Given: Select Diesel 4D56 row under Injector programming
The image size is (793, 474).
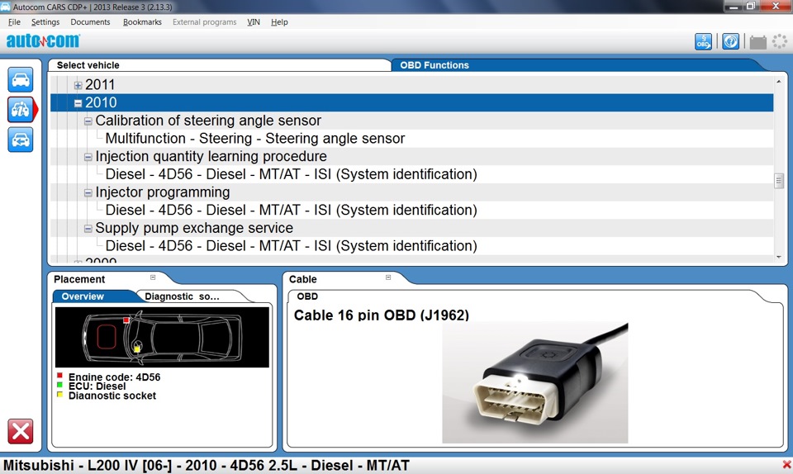Looking at the screenshot, I should click(291, 211).
